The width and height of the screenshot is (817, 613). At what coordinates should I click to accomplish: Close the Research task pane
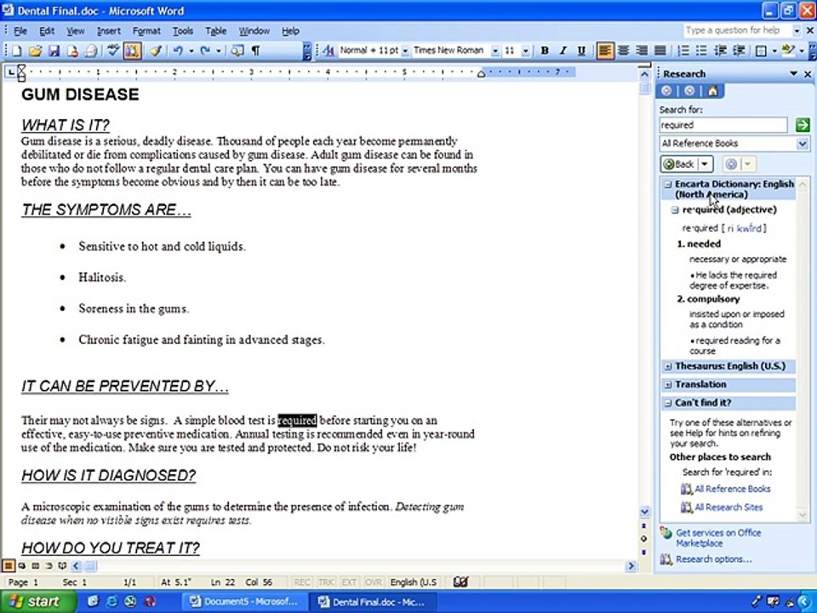click(x=808, y=74)
